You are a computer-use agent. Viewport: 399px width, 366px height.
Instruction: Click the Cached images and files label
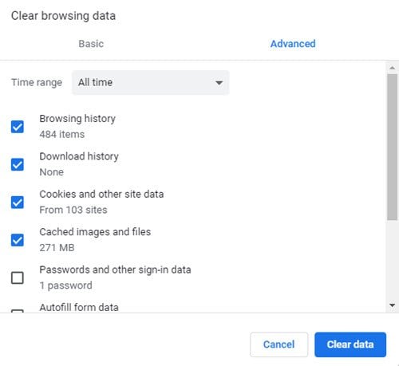(x=95, y=232)
